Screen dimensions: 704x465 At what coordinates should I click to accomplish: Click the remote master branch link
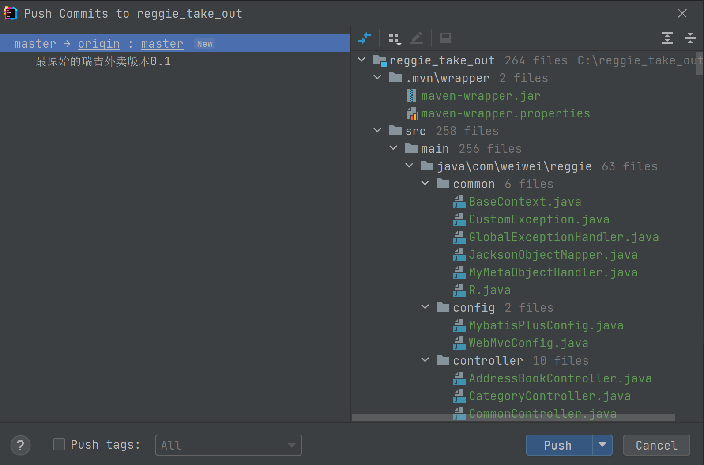coord(162,44)
